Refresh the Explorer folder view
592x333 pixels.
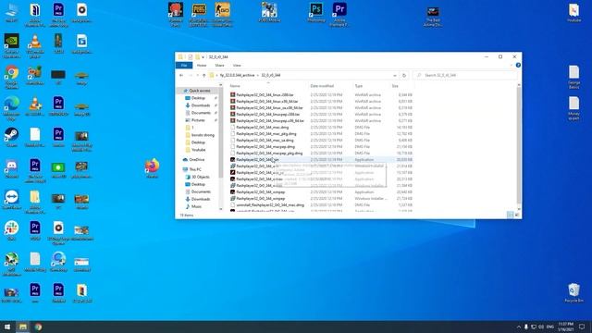click(404, 76)
